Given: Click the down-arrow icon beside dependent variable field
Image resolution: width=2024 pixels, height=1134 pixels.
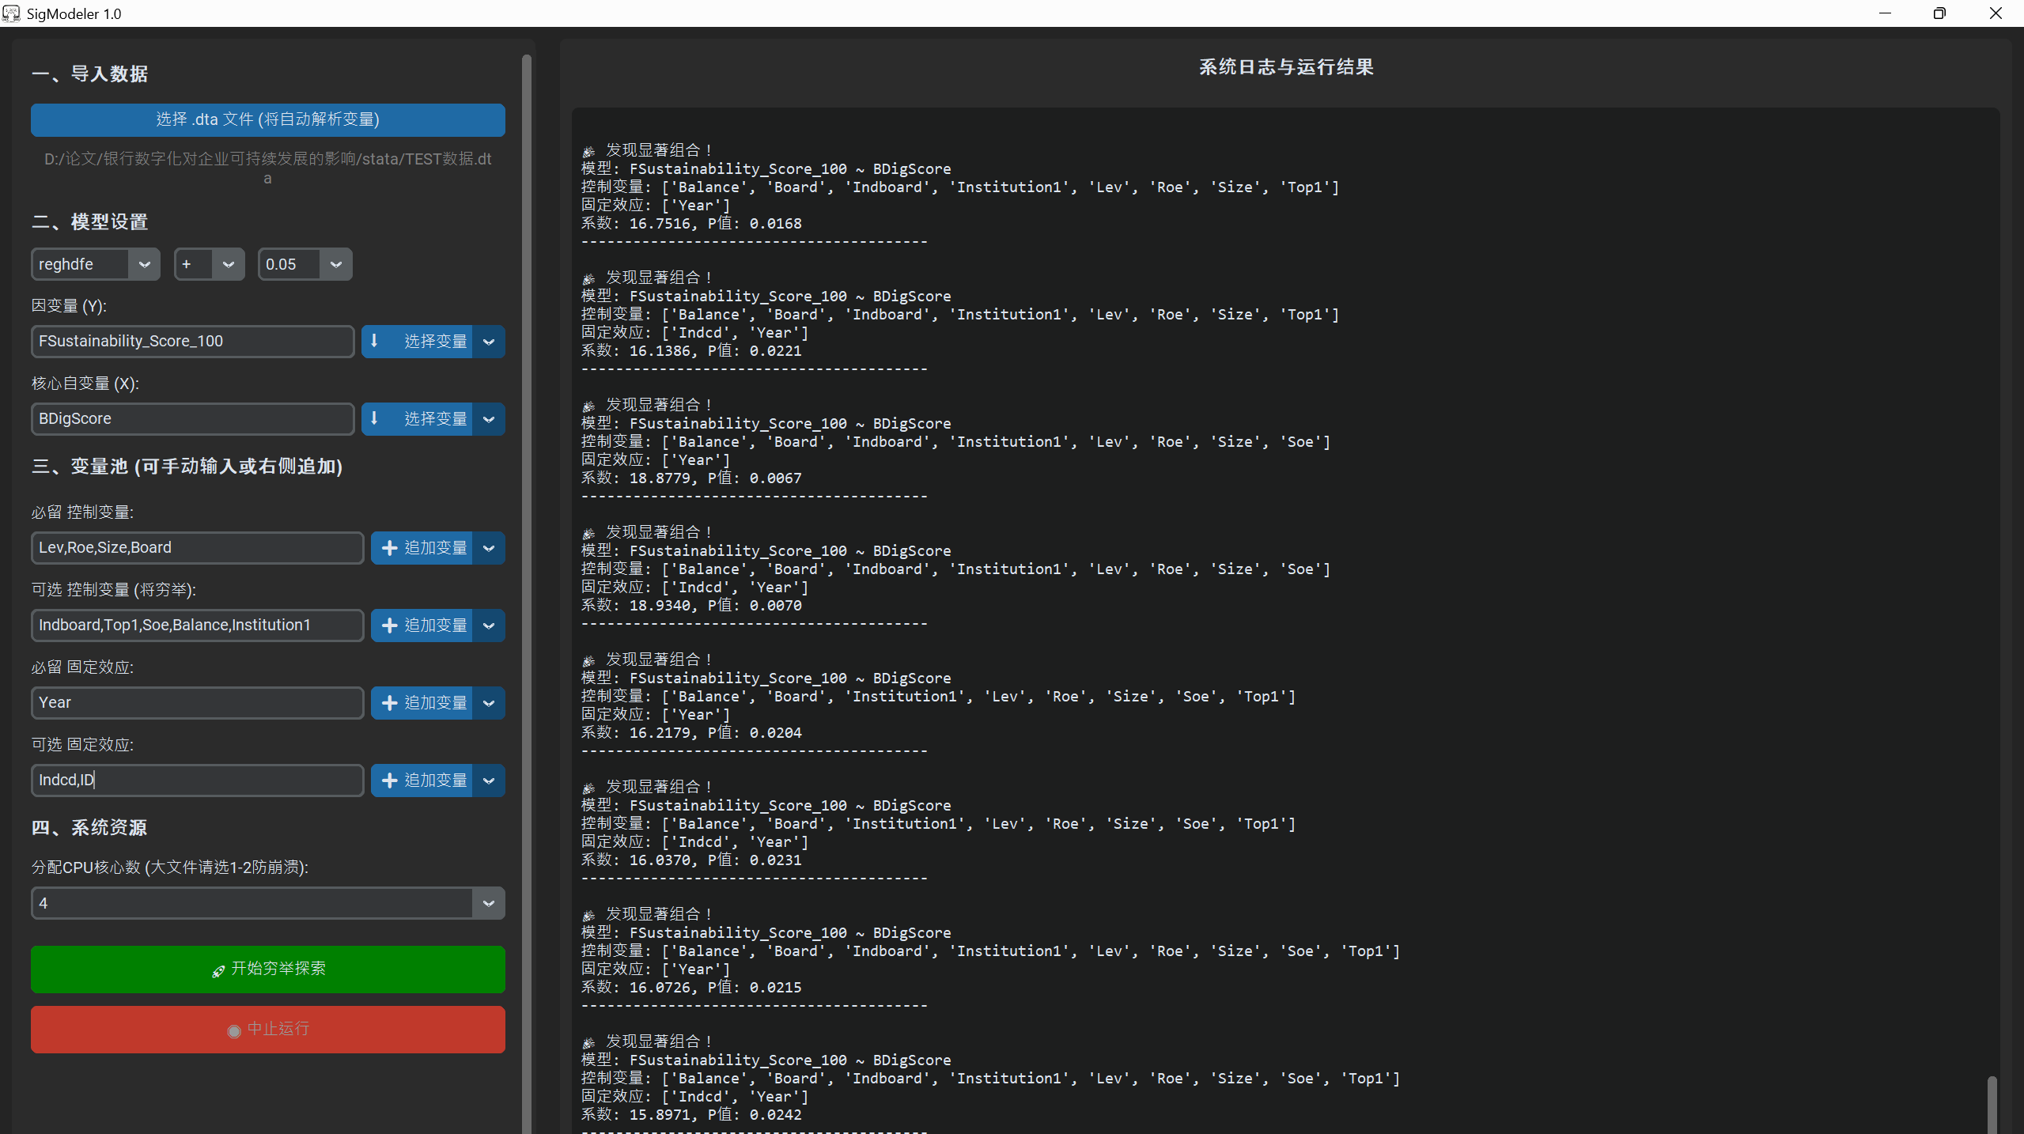Looking at the screenshot, I should pos(375,341).
